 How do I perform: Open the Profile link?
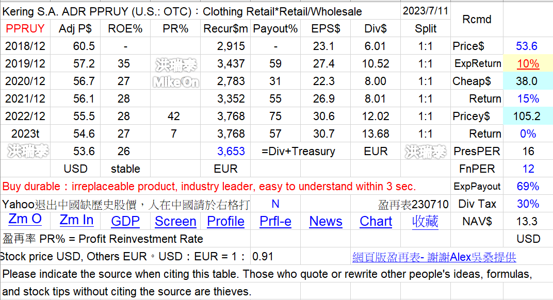[226, 221]
